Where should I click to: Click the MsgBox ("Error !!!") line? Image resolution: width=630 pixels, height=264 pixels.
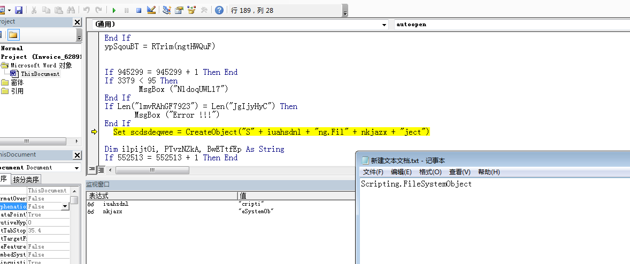pyautogui.click(x=177, y=115)
